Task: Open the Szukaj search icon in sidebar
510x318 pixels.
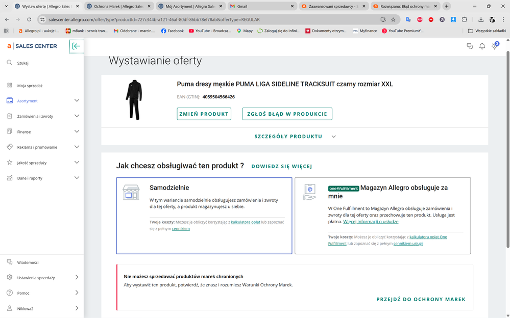Action: 9,63
